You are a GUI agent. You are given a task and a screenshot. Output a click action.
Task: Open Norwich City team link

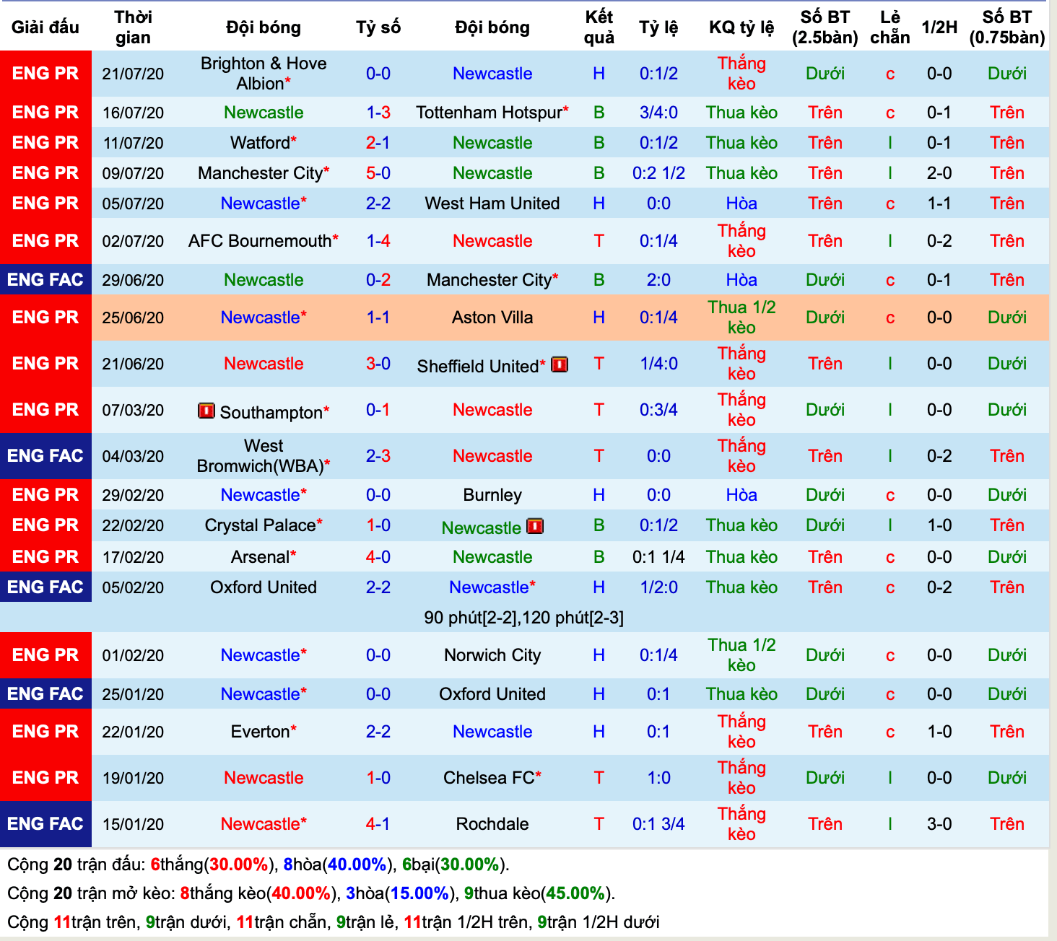(x=492, y=655)
